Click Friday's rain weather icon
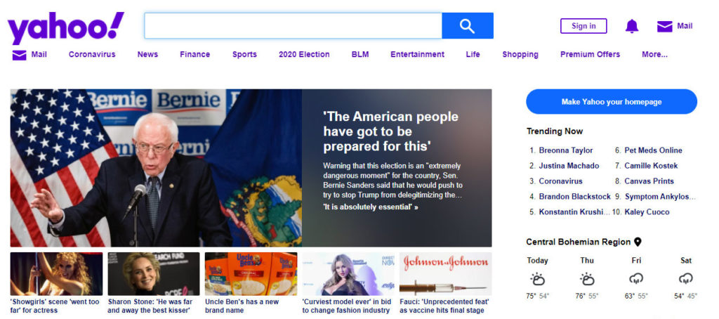This screenshot has height=319, width=719. [x=636, y=278]
